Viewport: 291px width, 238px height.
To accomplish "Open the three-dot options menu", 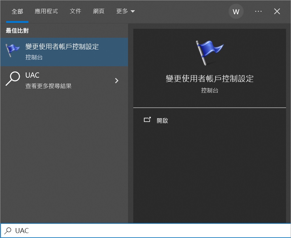I will [x=258, y=11].
